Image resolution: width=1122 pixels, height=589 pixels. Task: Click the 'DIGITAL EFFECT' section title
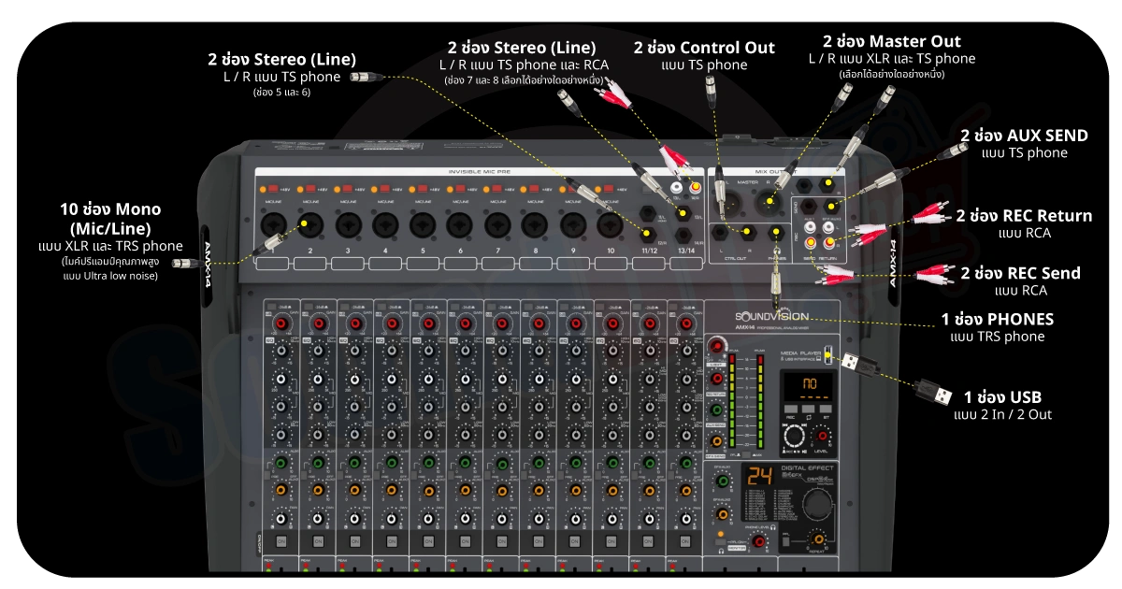pyautogui.click(x=807, y=467)
